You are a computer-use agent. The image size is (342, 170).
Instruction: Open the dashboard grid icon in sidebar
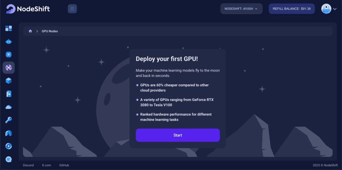pyautogui.click(x=8, y=28)
